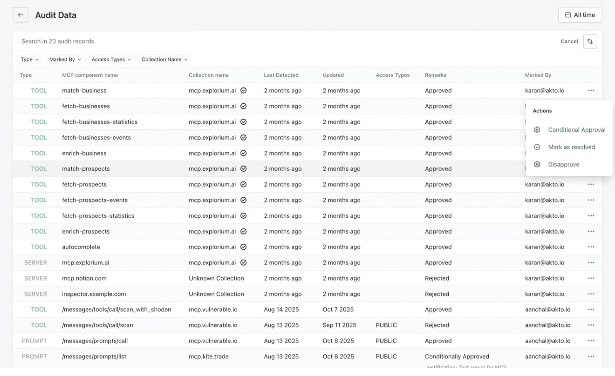
Task: Choose Conditional Approval from Actions menu
Action: [x=577, y=130]
